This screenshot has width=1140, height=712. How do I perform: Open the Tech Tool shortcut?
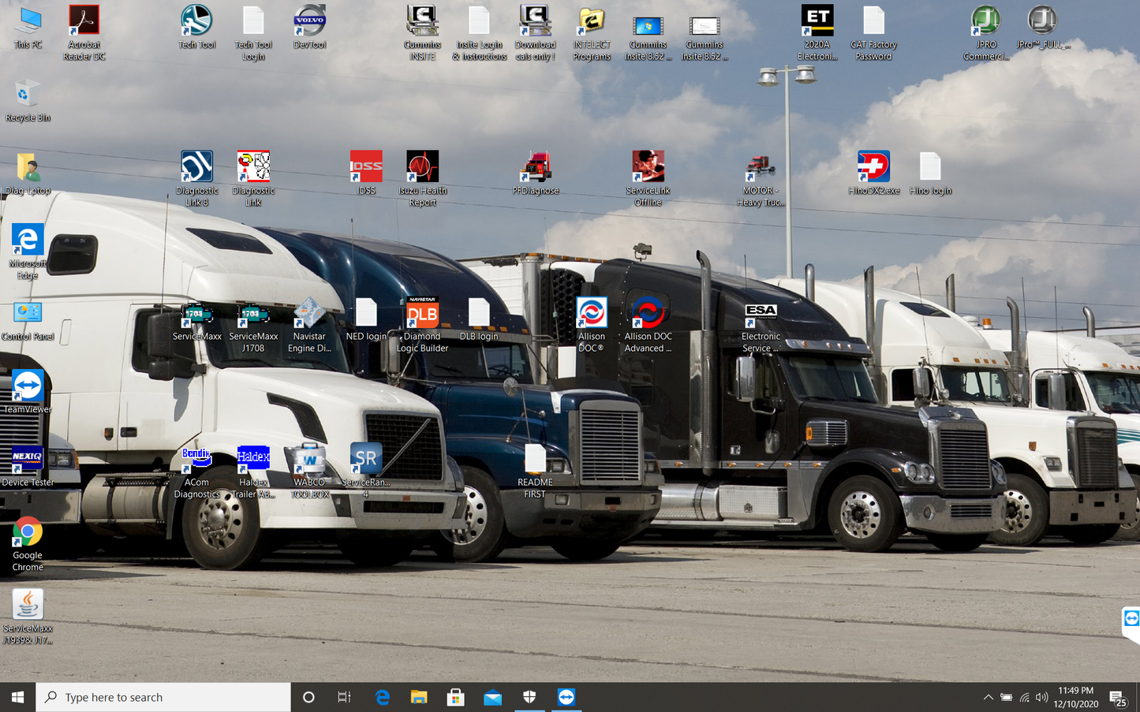click(196, 28)
